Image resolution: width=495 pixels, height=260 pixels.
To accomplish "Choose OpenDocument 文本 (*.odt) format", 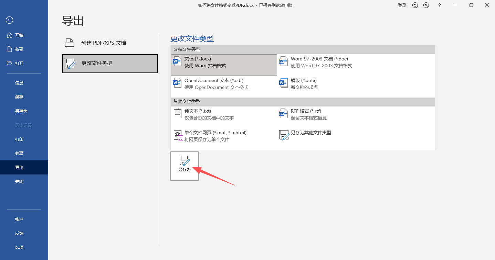I will 224,87.
